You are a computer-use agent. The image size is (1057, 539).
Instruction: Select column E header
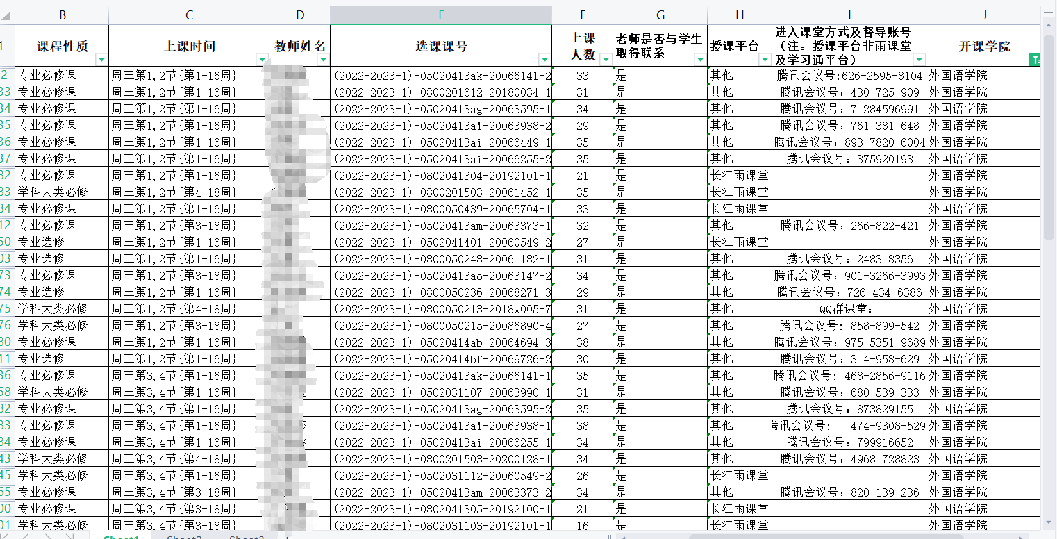pos(441,15)
